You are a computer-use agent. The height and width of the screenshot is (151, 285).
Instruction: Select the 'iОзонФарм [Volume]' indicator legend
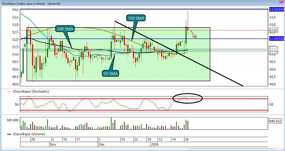tap(29, 134)
